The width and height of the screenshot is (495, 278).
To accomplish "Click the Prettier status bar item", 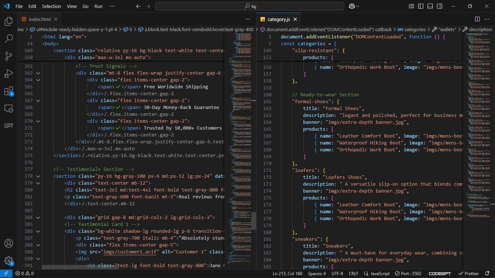I will (468, 273).
